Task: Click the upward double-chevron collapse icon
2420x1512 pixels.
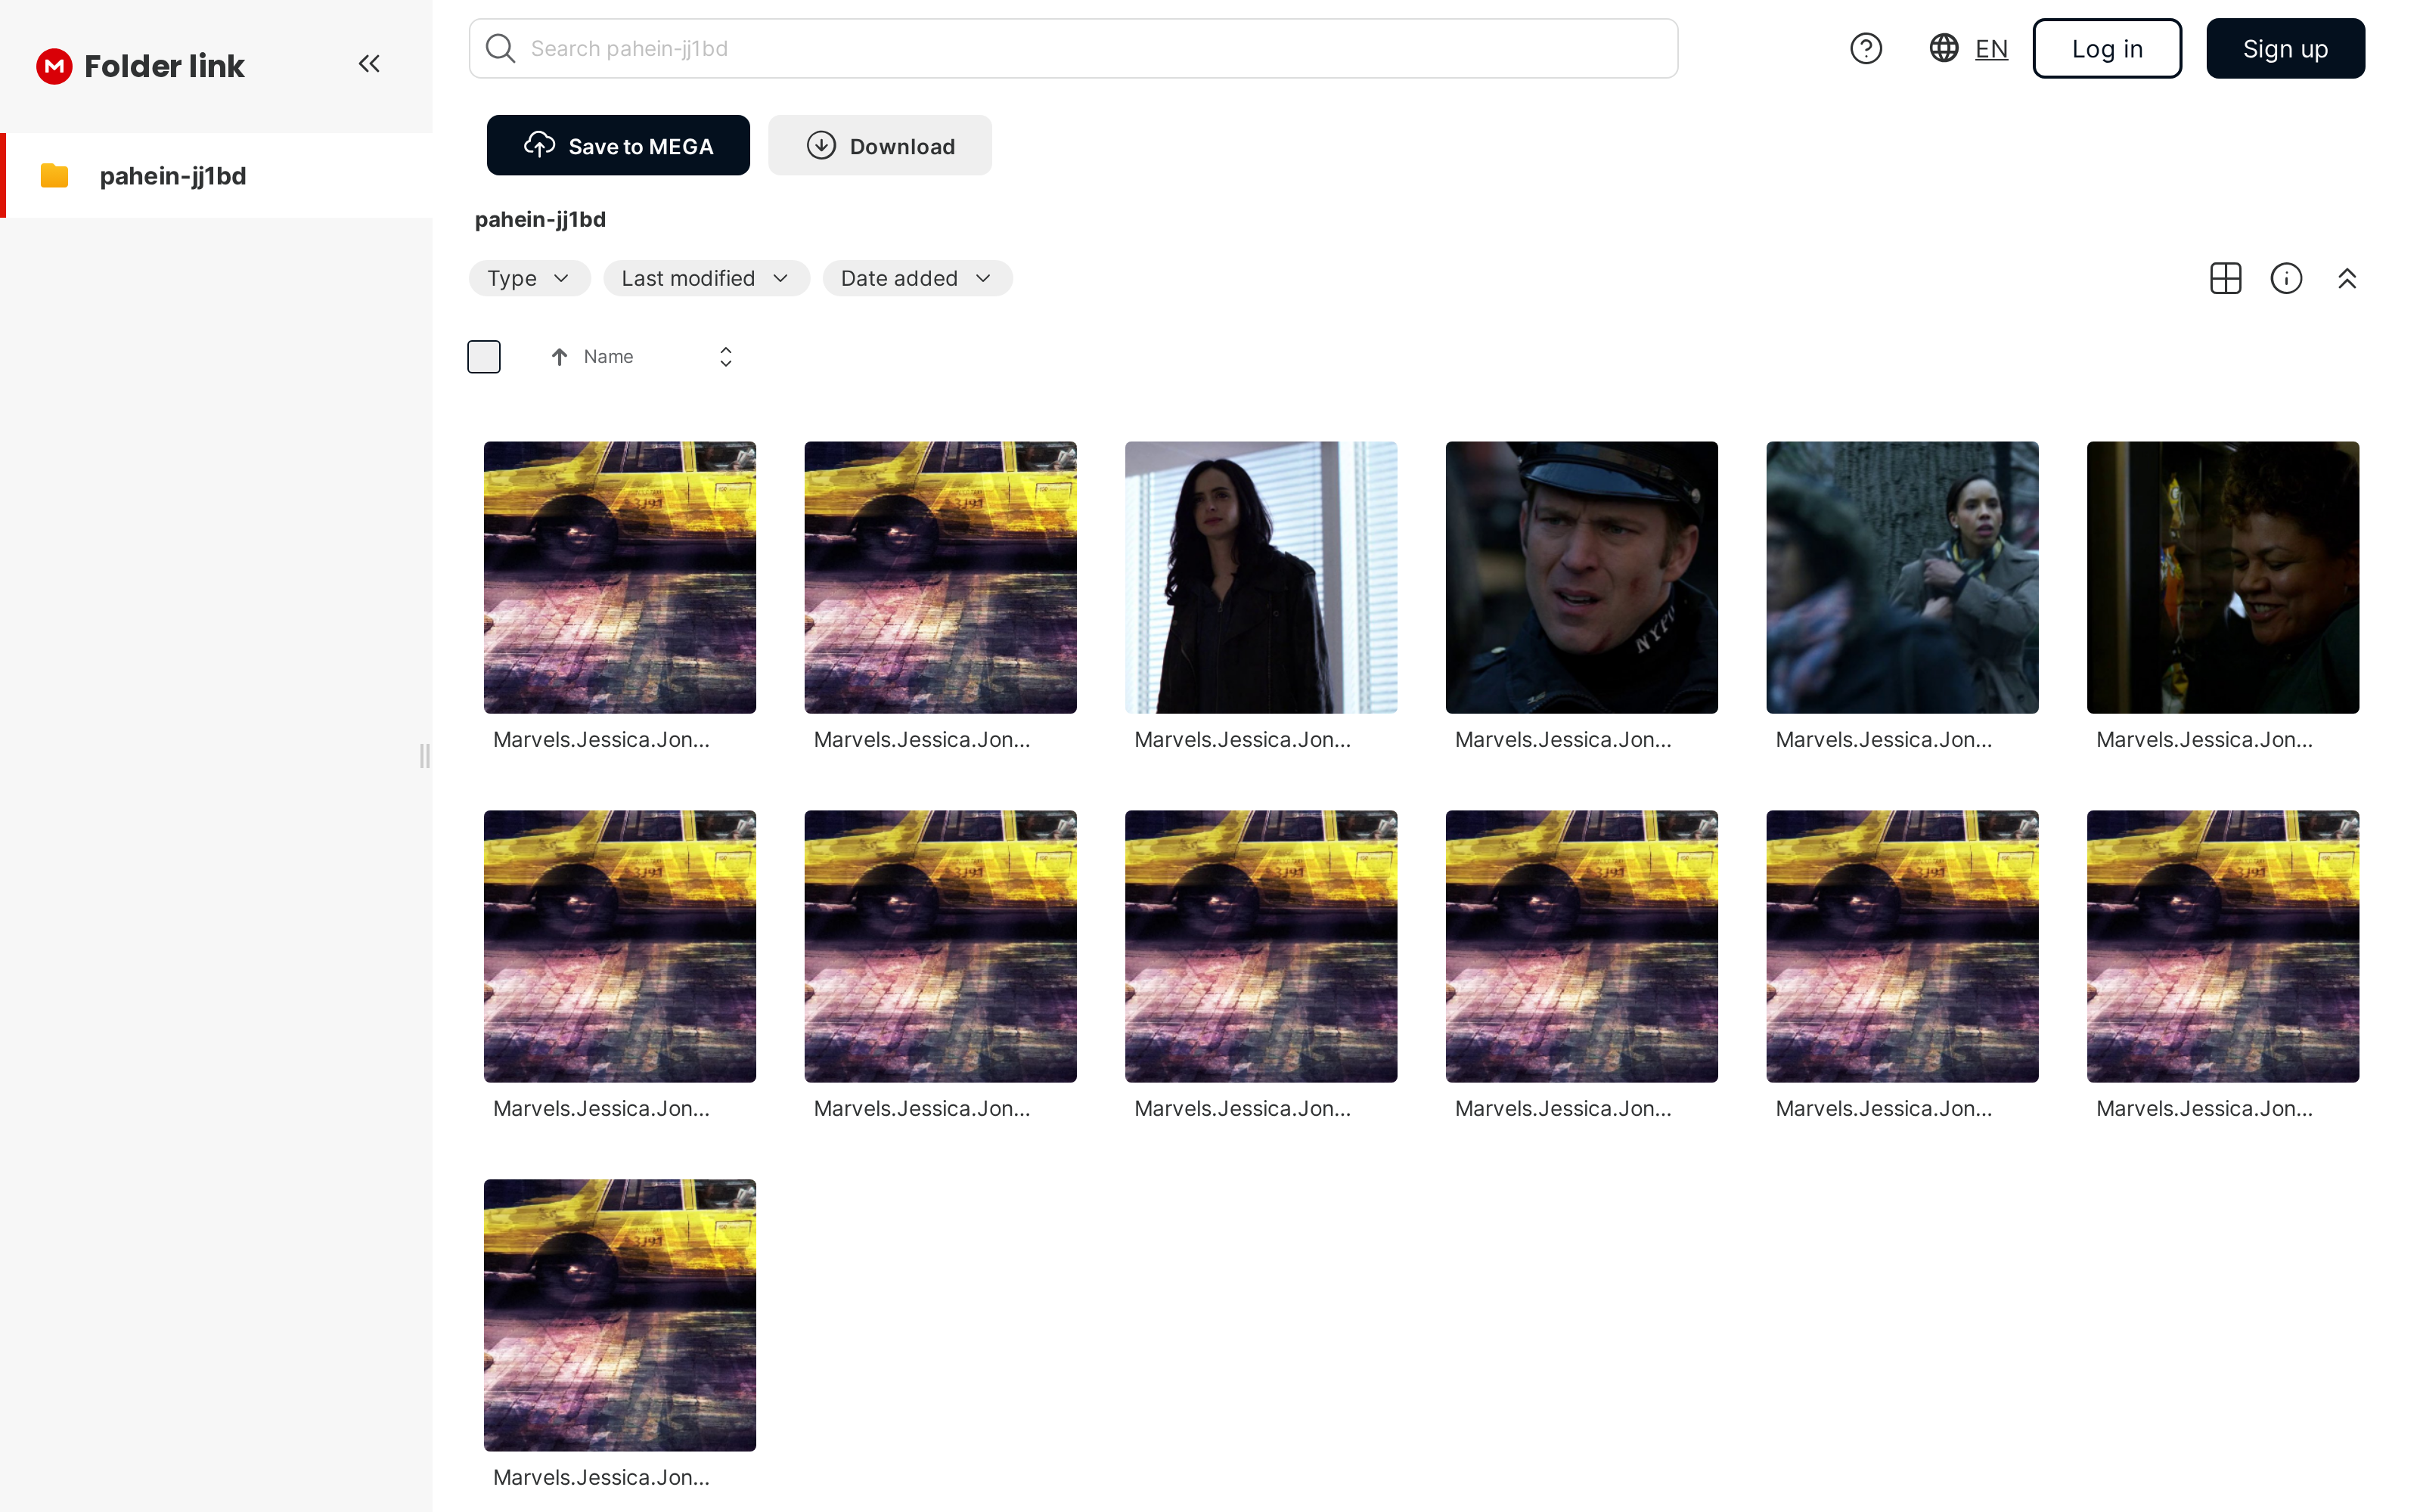Action: point(2347,278)
